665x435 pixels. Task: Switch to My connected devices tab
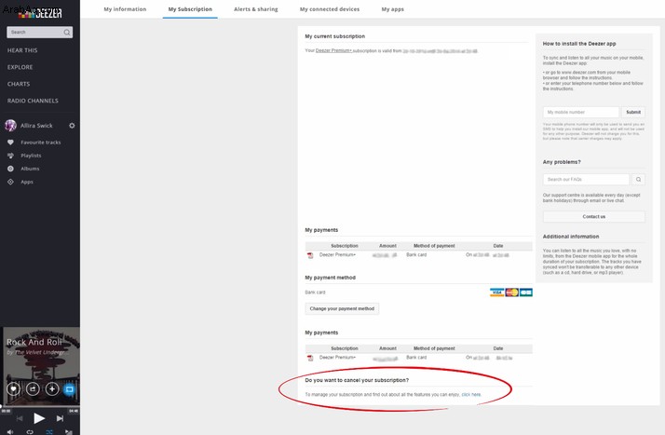[330, 9]
